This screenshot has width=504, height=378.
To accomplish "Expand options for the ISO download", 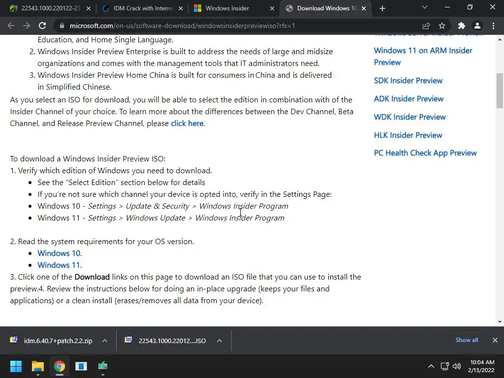I will pyautogui.click(x=220, y=341).
